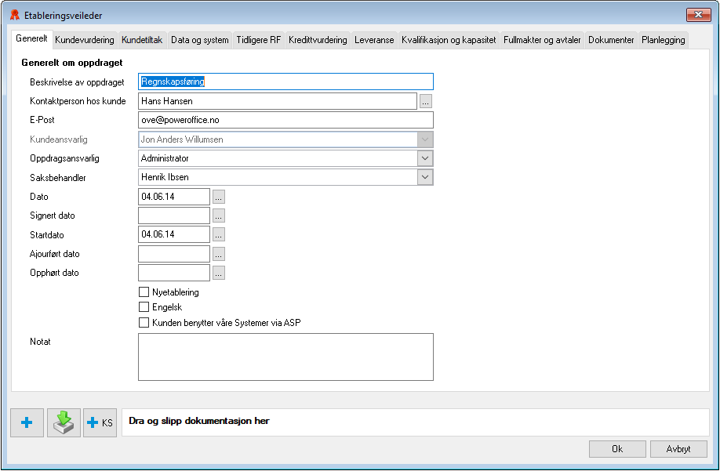This screenshot has width=720, height=471.
Task: Click the Dato date field
Action: point(174,197)
